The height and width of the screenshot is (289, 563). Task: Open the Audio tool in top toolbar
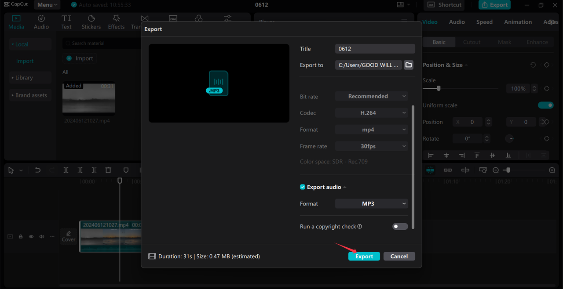[x=41, y=22]
